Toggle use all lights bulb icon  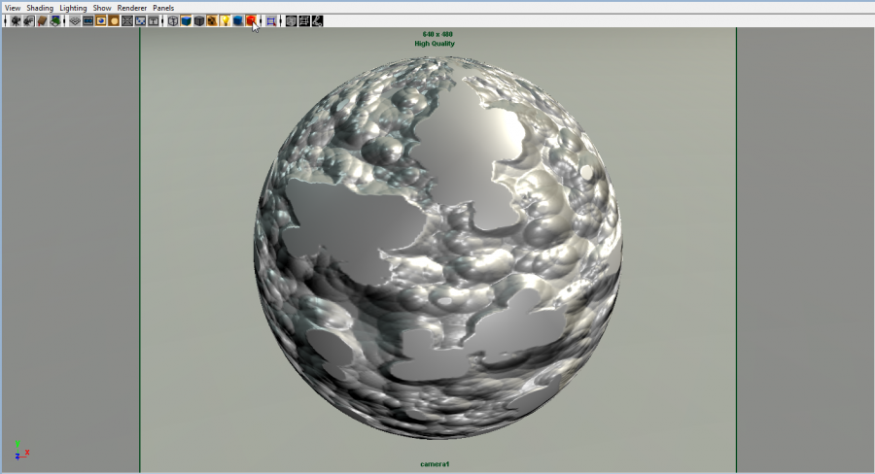click(x=225, y=20)
